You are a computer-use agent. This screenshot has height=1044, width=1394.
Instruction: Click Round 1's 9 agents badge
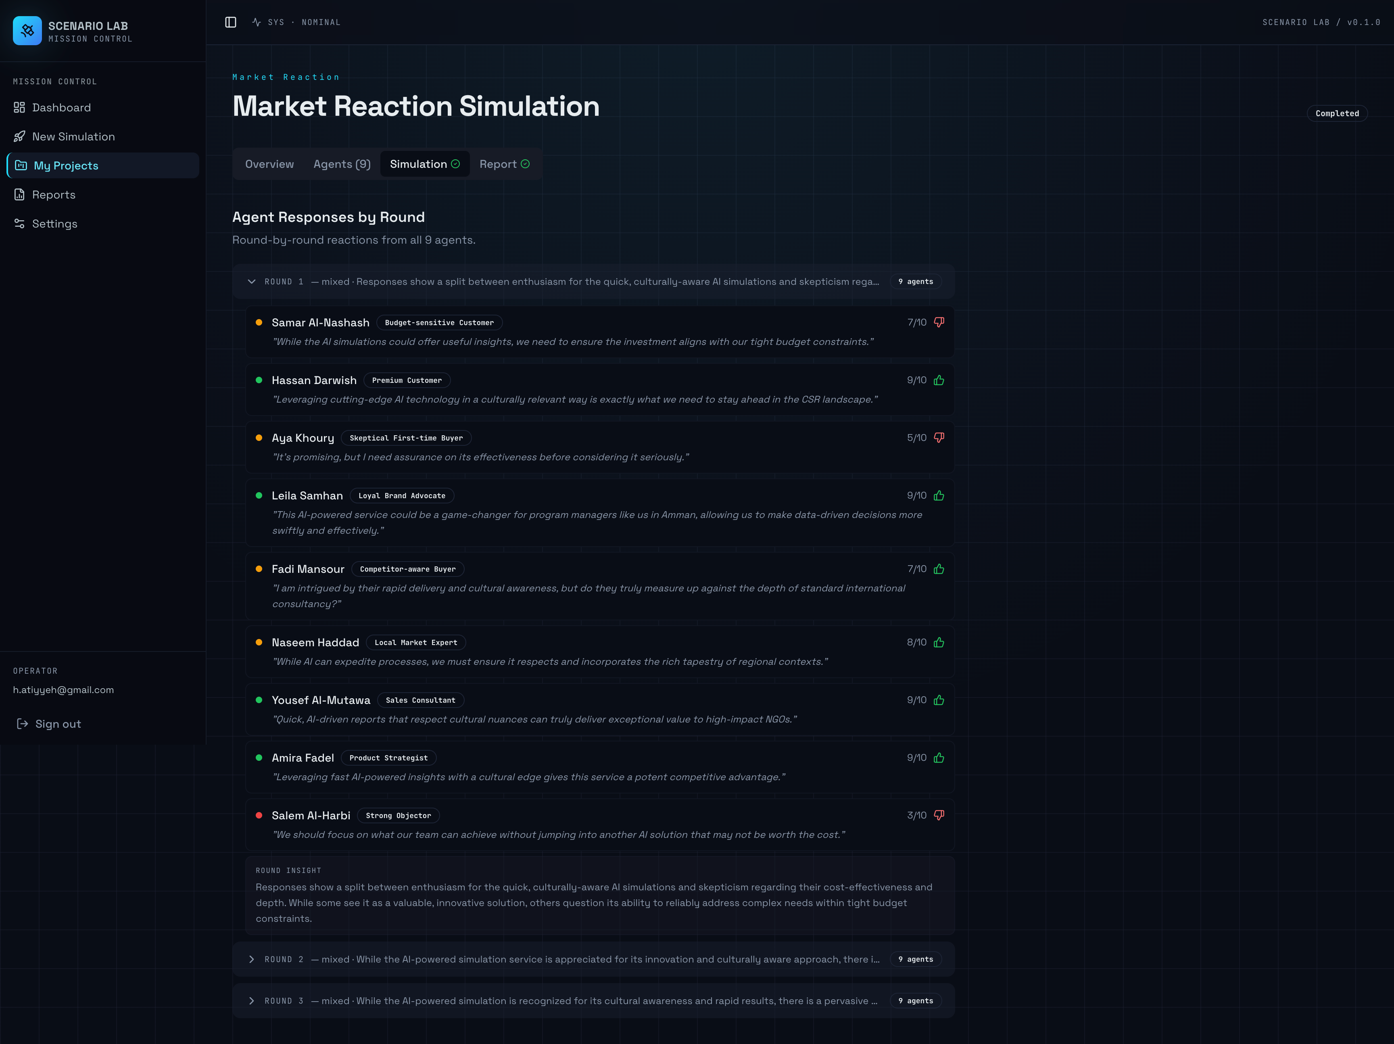point(916,282)
